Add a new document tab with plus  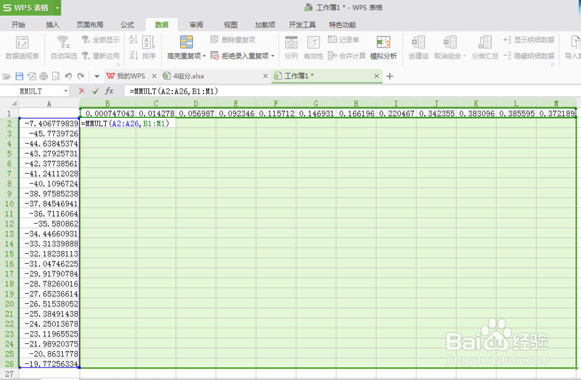[x=389, y=76]
